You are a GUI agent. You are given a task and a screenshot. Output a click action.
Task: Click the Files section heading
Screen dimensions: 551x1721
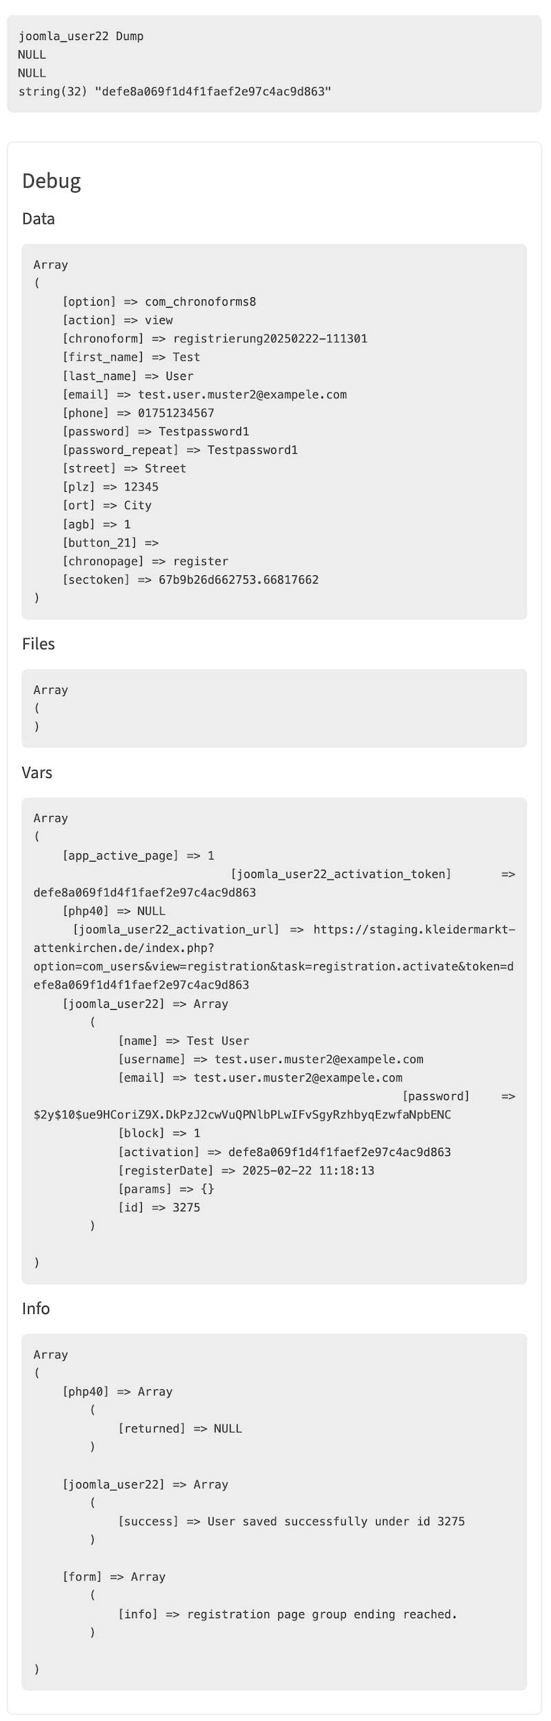(39, 644)
